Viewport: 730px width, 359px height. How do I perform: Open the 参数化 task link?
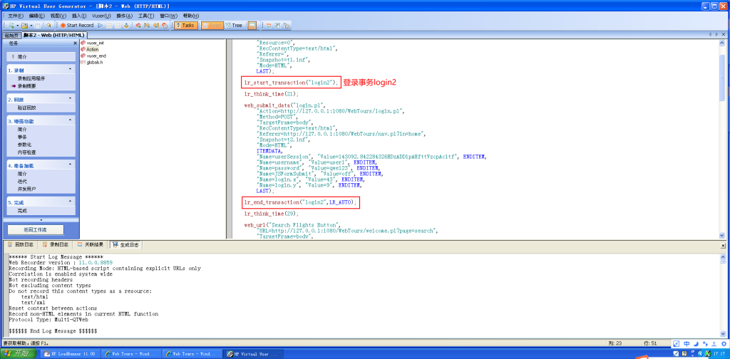click(24, 145)
